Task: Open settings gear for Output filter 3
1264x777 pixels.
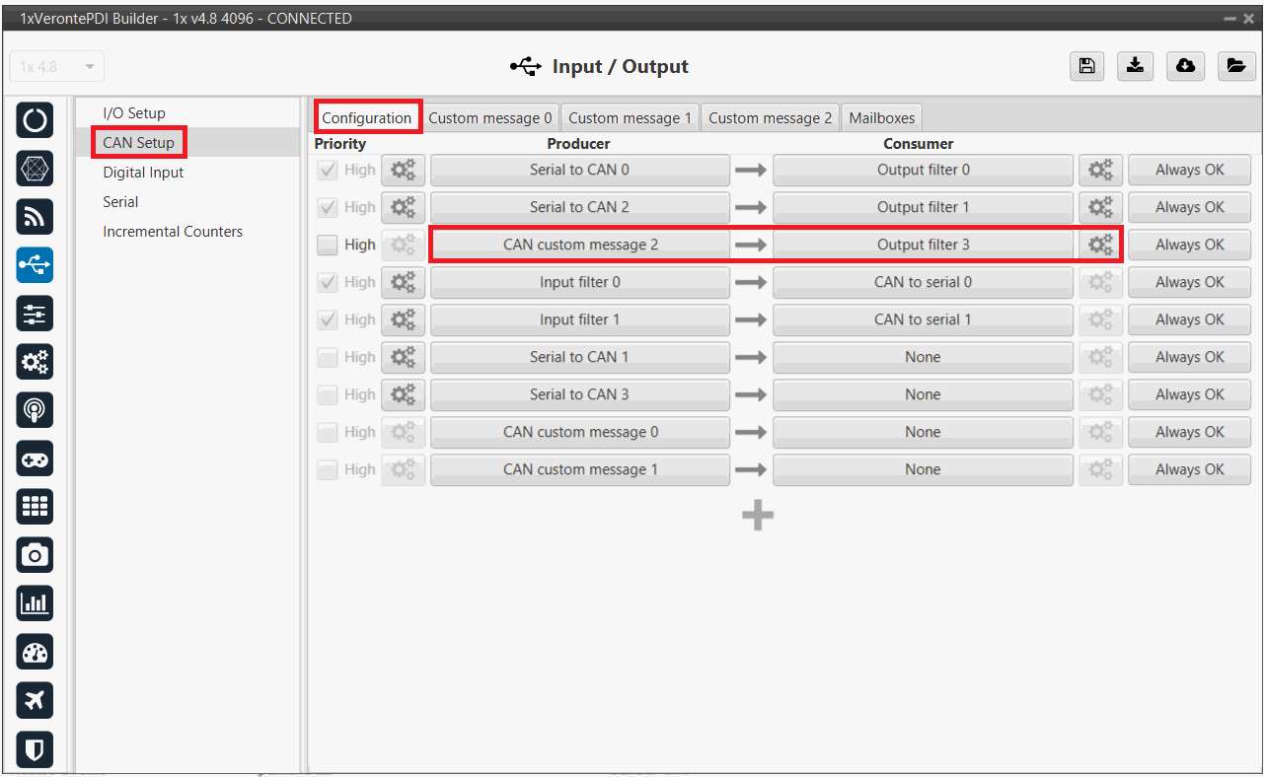Action: [x=1100, y=245]
